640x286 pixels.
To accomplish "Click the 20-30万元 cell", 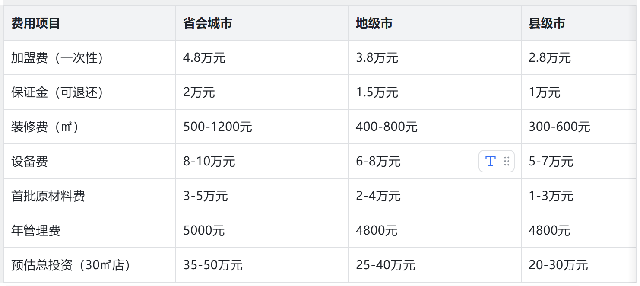I will tap(558, 265).
